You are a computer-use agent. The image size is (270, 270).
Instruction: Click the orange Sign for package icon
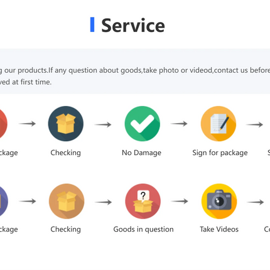click(219, 124)
